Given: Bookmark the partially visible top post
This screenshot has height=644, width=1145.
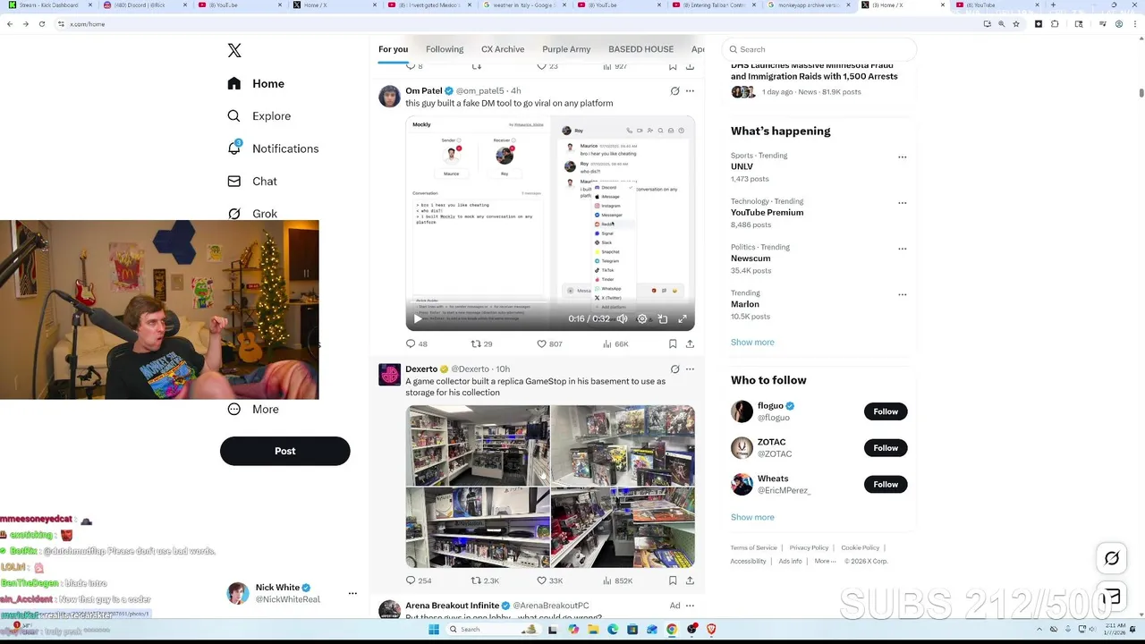Looking at the screenshot, I should click(x=673, y=66).
